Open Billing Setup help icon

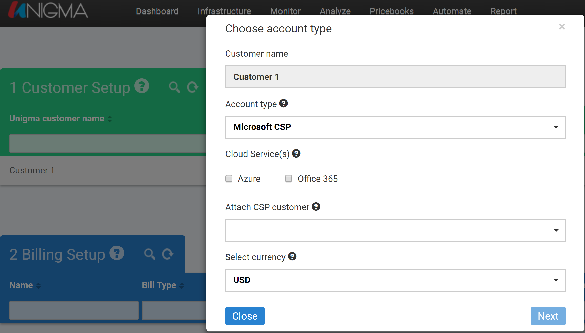point(117,253)
